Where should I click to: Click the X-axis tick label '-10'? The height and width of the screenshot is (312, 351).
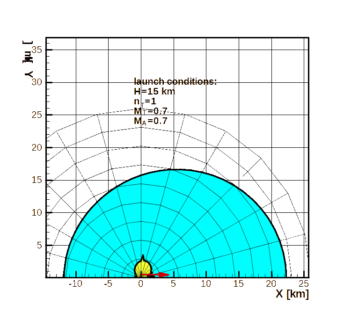click(x=76, y=284)
